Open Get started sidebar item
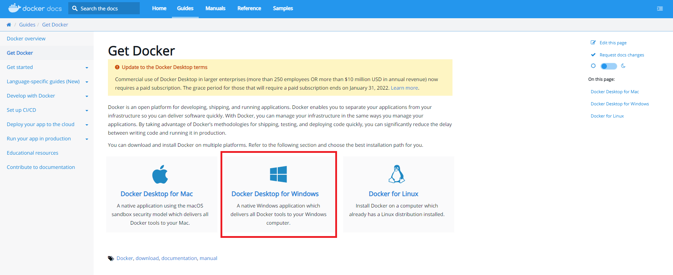 (x=20, y=67)
